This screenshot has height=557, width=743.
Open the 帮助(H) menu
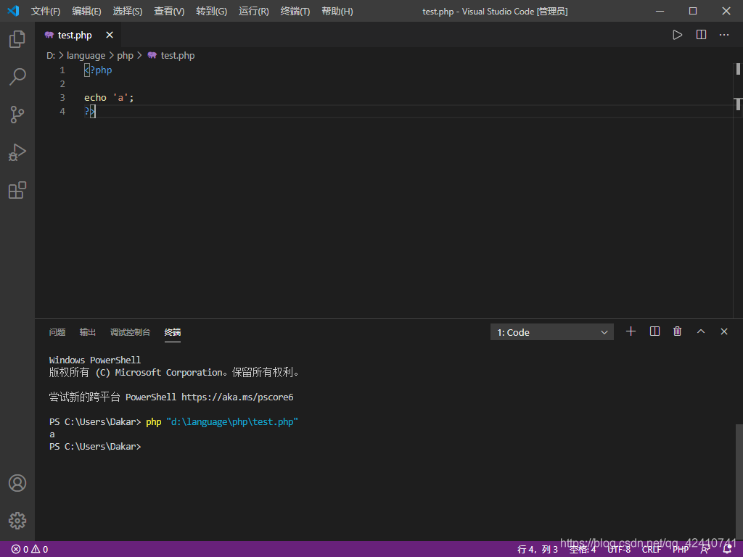pos(337,11)
